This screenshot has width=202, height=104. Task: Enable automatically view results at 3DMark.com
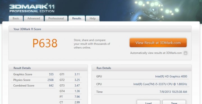click(185, 53)
